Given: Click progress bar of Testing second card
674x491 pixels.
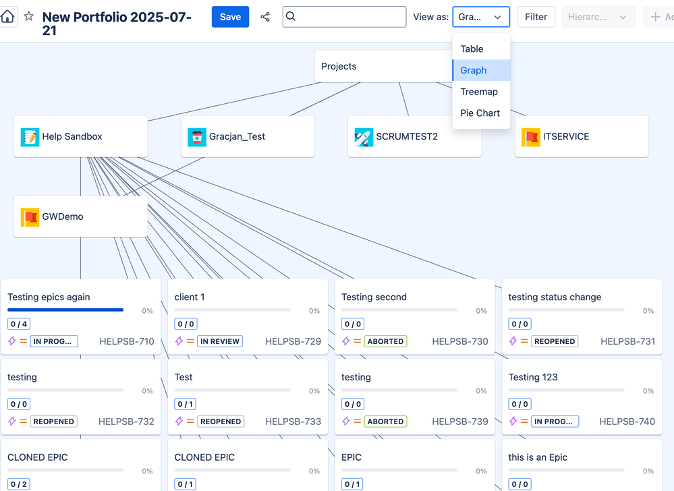Looking at the screenshot, I should (x=399, y=310).
